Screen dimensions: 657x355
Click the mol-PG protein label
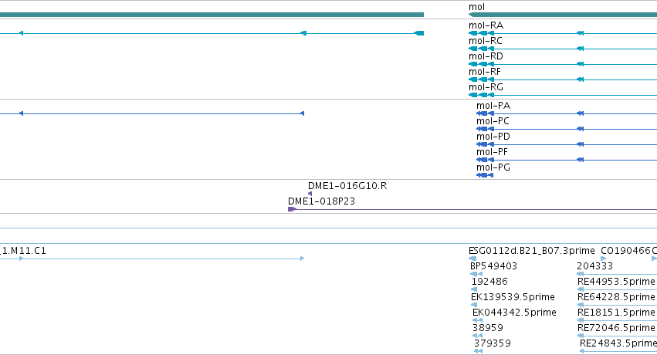click(493, 167)
